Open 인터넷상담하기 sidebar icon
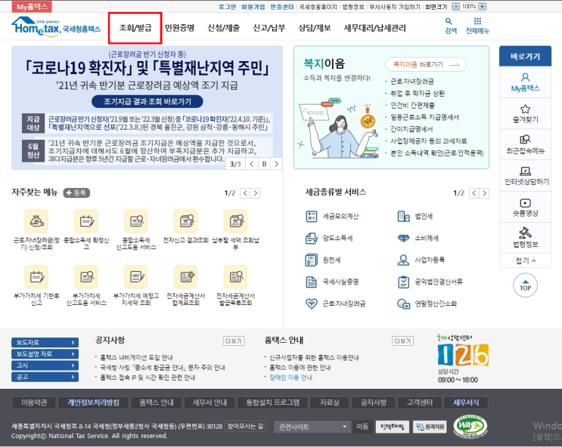Viewport: 562px width, 447px height. [525, 171]
